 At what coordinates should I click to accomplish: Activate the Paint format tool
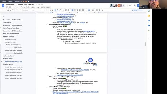(13, 10)
